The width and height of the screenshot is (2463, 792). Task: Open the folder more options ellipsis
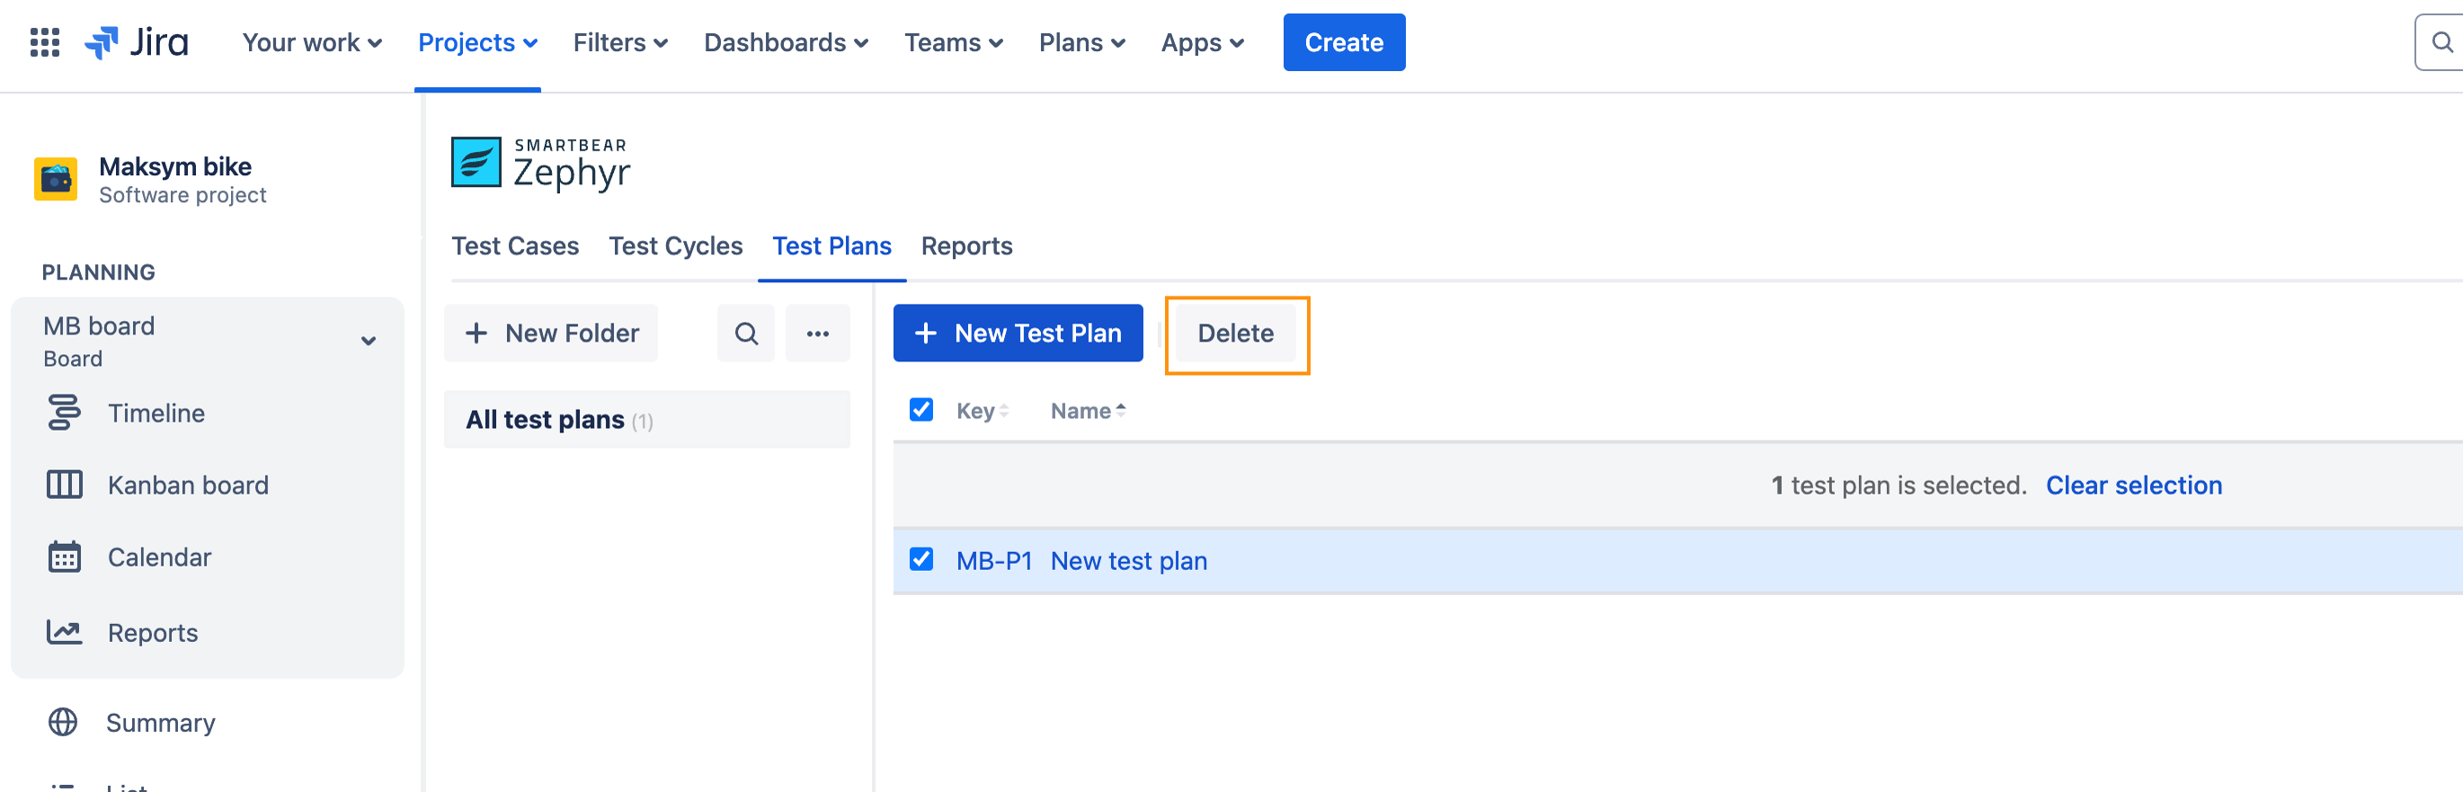coord(816,334)
